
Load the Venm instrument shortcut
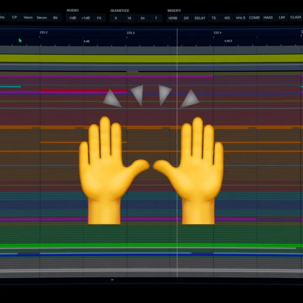pos(28,18)
